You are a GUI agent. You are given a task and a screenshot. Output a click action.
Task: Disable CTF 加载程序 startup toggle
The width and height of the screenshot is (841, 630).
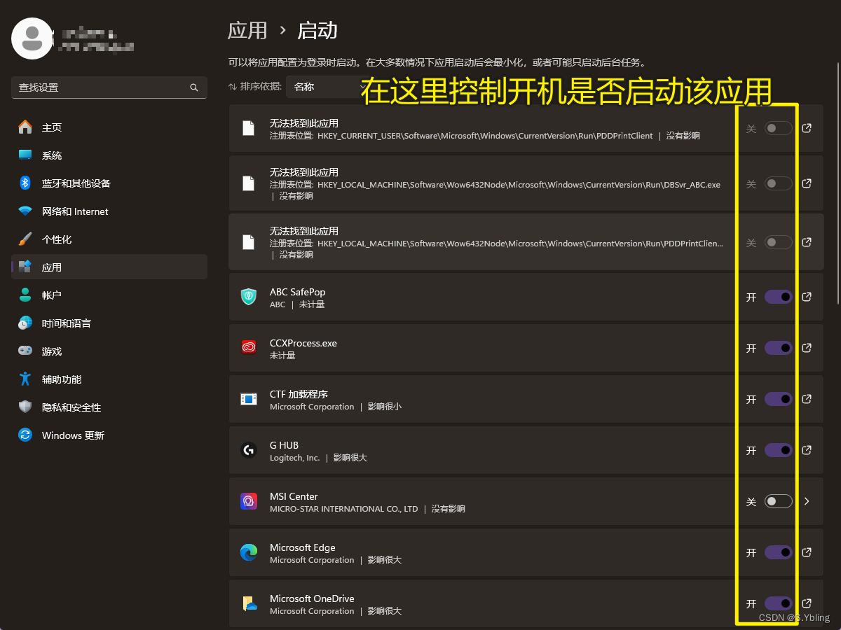coord(779,399)
